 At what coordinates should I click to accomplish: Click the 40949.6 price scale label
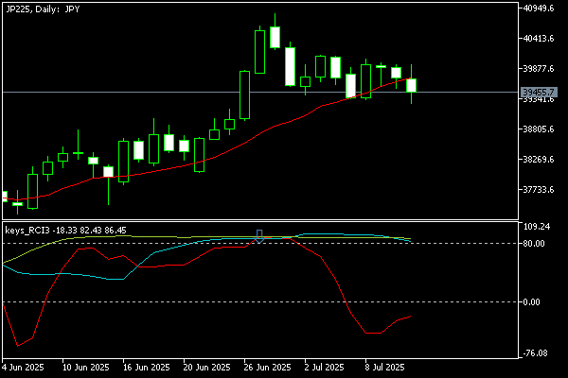[x=539, y=8]
